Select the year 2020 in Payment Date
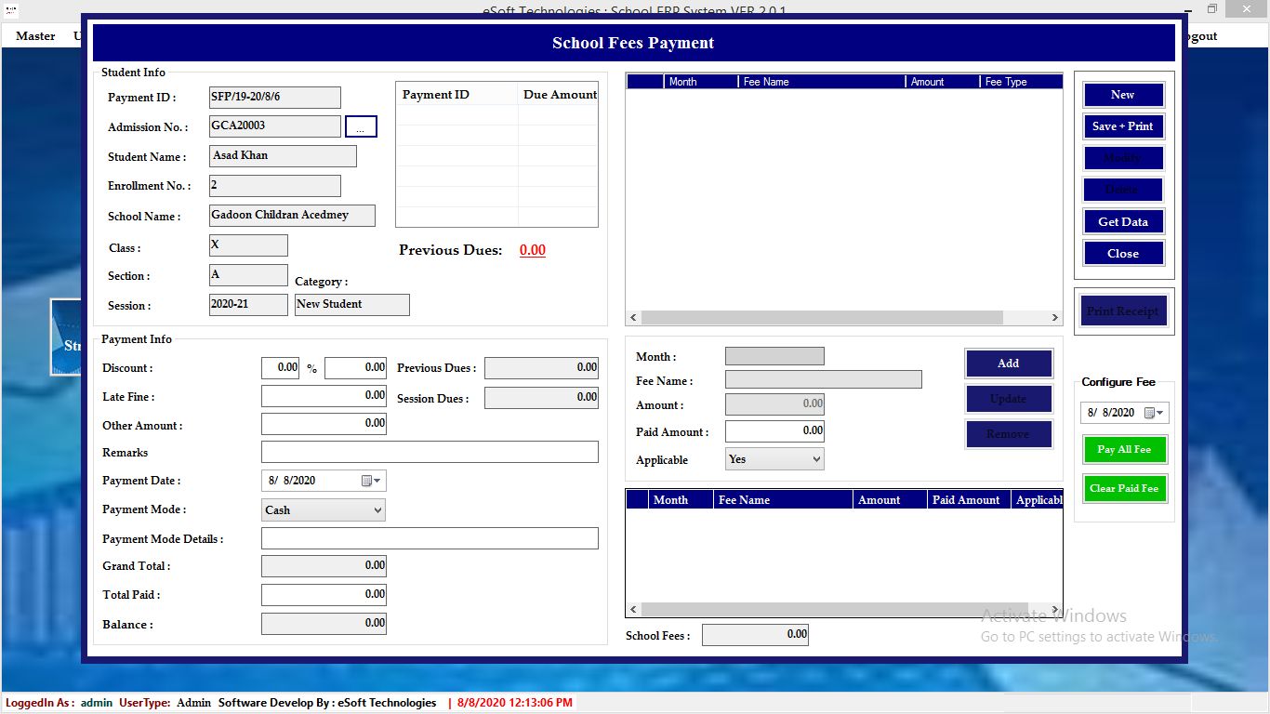Image resolution: width=1270 pixels, height=714 pixels. [303, 482]
